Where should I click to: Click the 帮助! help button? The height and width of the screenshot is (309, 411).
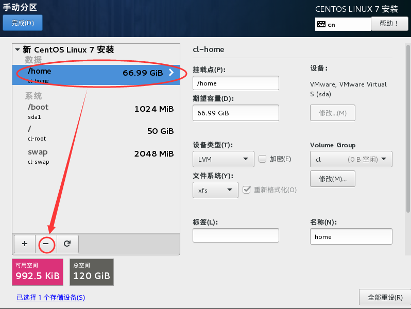pyautogui.click(x=389, y=24)
